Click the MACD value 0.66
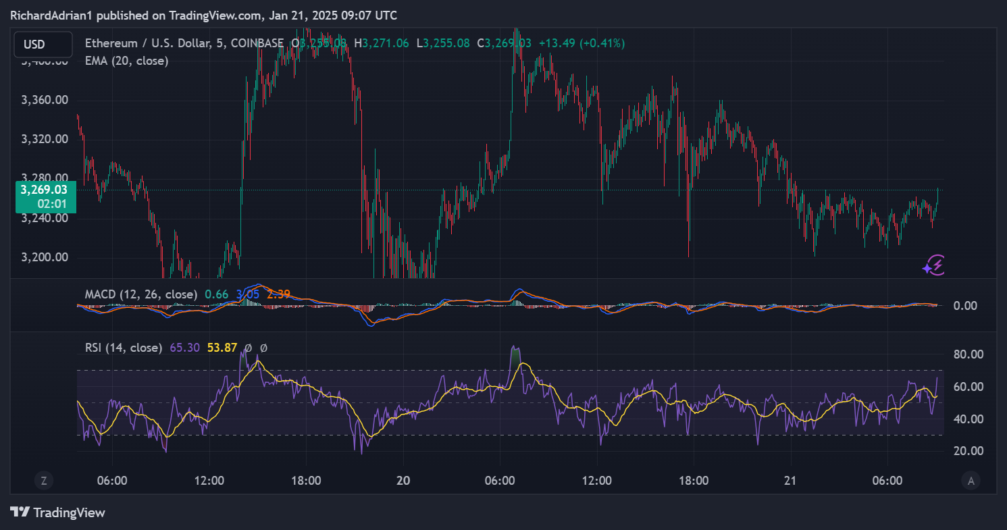1007x530 pixels. pyautogui.click(x=216, y=294)
